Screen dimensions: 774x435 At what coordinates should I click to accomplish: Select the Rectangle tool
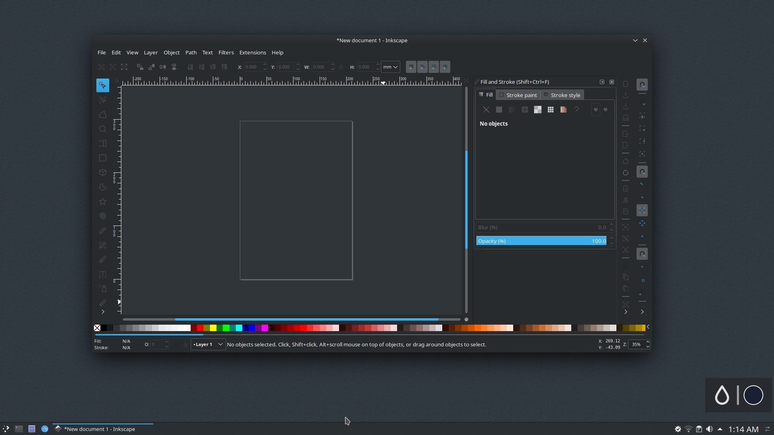click(102, 158)
